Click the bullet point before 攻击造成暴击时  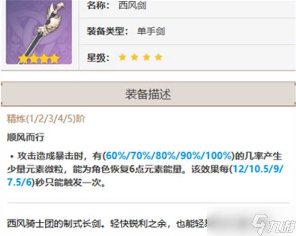(x=12, y=156)
